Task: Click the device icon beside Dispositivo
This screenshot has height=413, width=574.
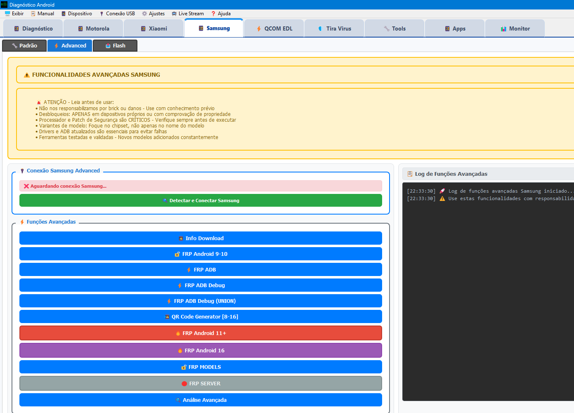Action: tap(64, 14)
